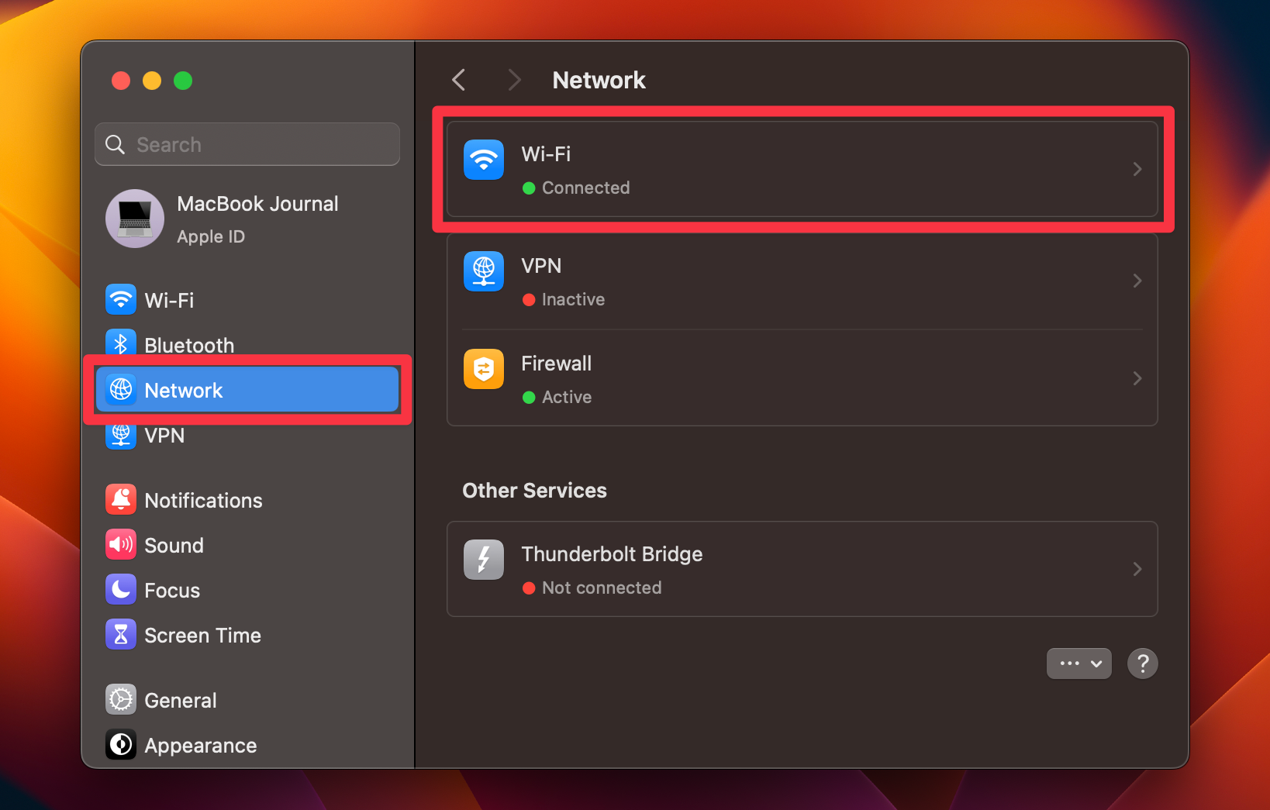Click the Bluetooth icon in the sidebar
The image size is (1270, 810).
coord(121,344)
